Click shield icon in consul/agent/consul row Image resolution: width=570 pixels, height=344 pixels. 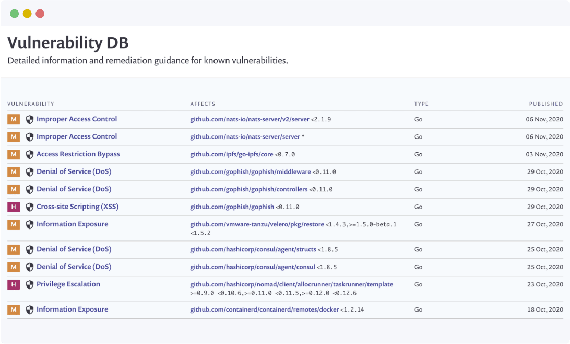click(x=30, y=267)
